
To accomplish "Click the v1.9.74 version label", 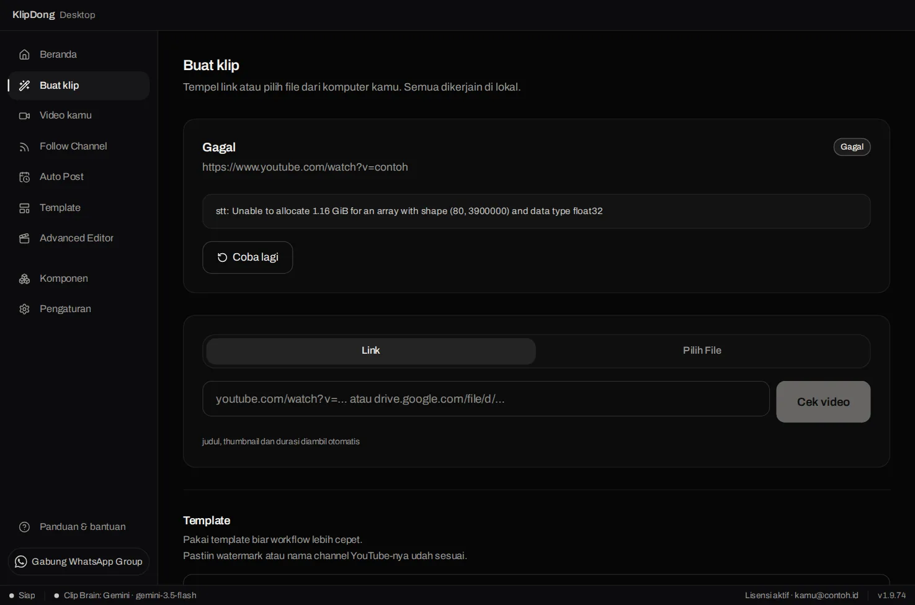I will pyautogui.click(x=891, y=596).
